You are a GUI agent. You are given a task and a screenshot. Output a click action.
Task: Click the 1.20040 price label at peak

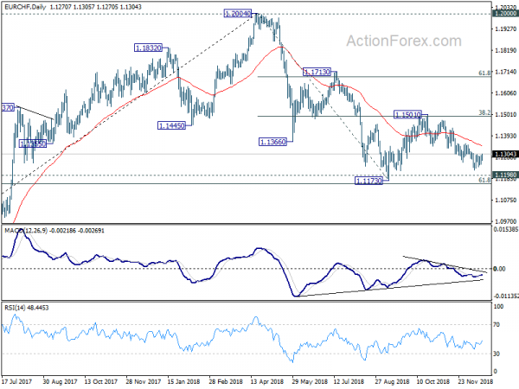click(x=238, y=14)
